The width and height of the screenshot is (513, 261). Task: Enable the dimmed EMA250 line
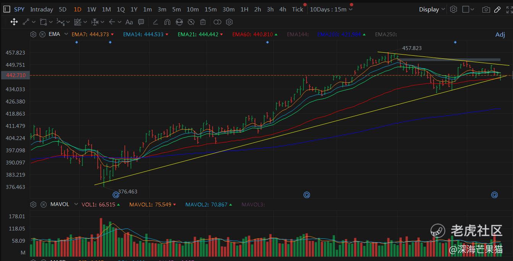[x=386, y=34]
